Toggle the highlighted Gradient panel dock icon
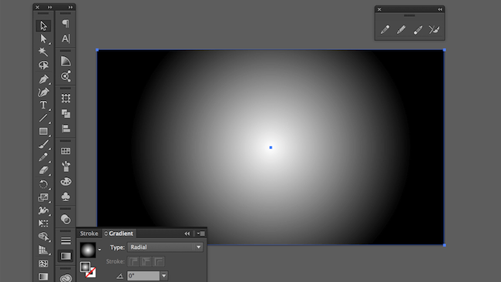Image resolution: width=501 pixels, height=282 pixels. coord(66,256)
